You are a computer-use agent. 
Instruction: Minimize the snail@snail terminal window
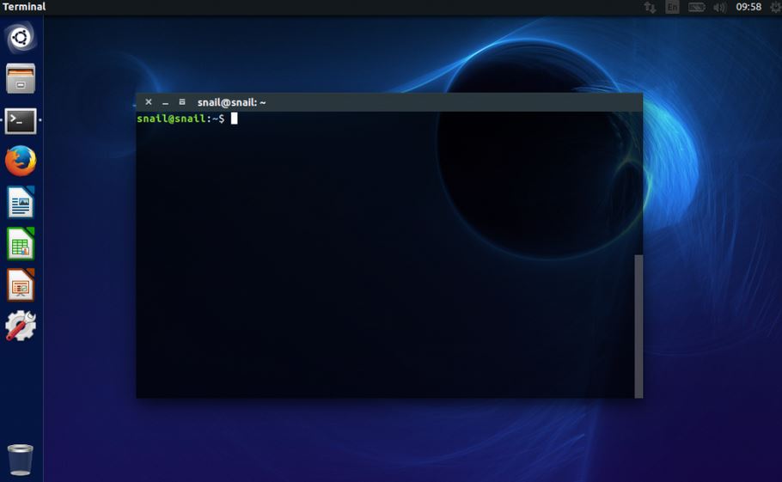165,102
